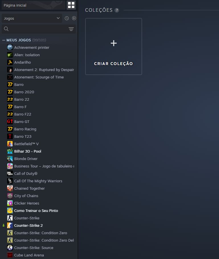Open the advanced filter options icon
The width and height of the screenshot is (219, 259).
(x=71, y=29)
